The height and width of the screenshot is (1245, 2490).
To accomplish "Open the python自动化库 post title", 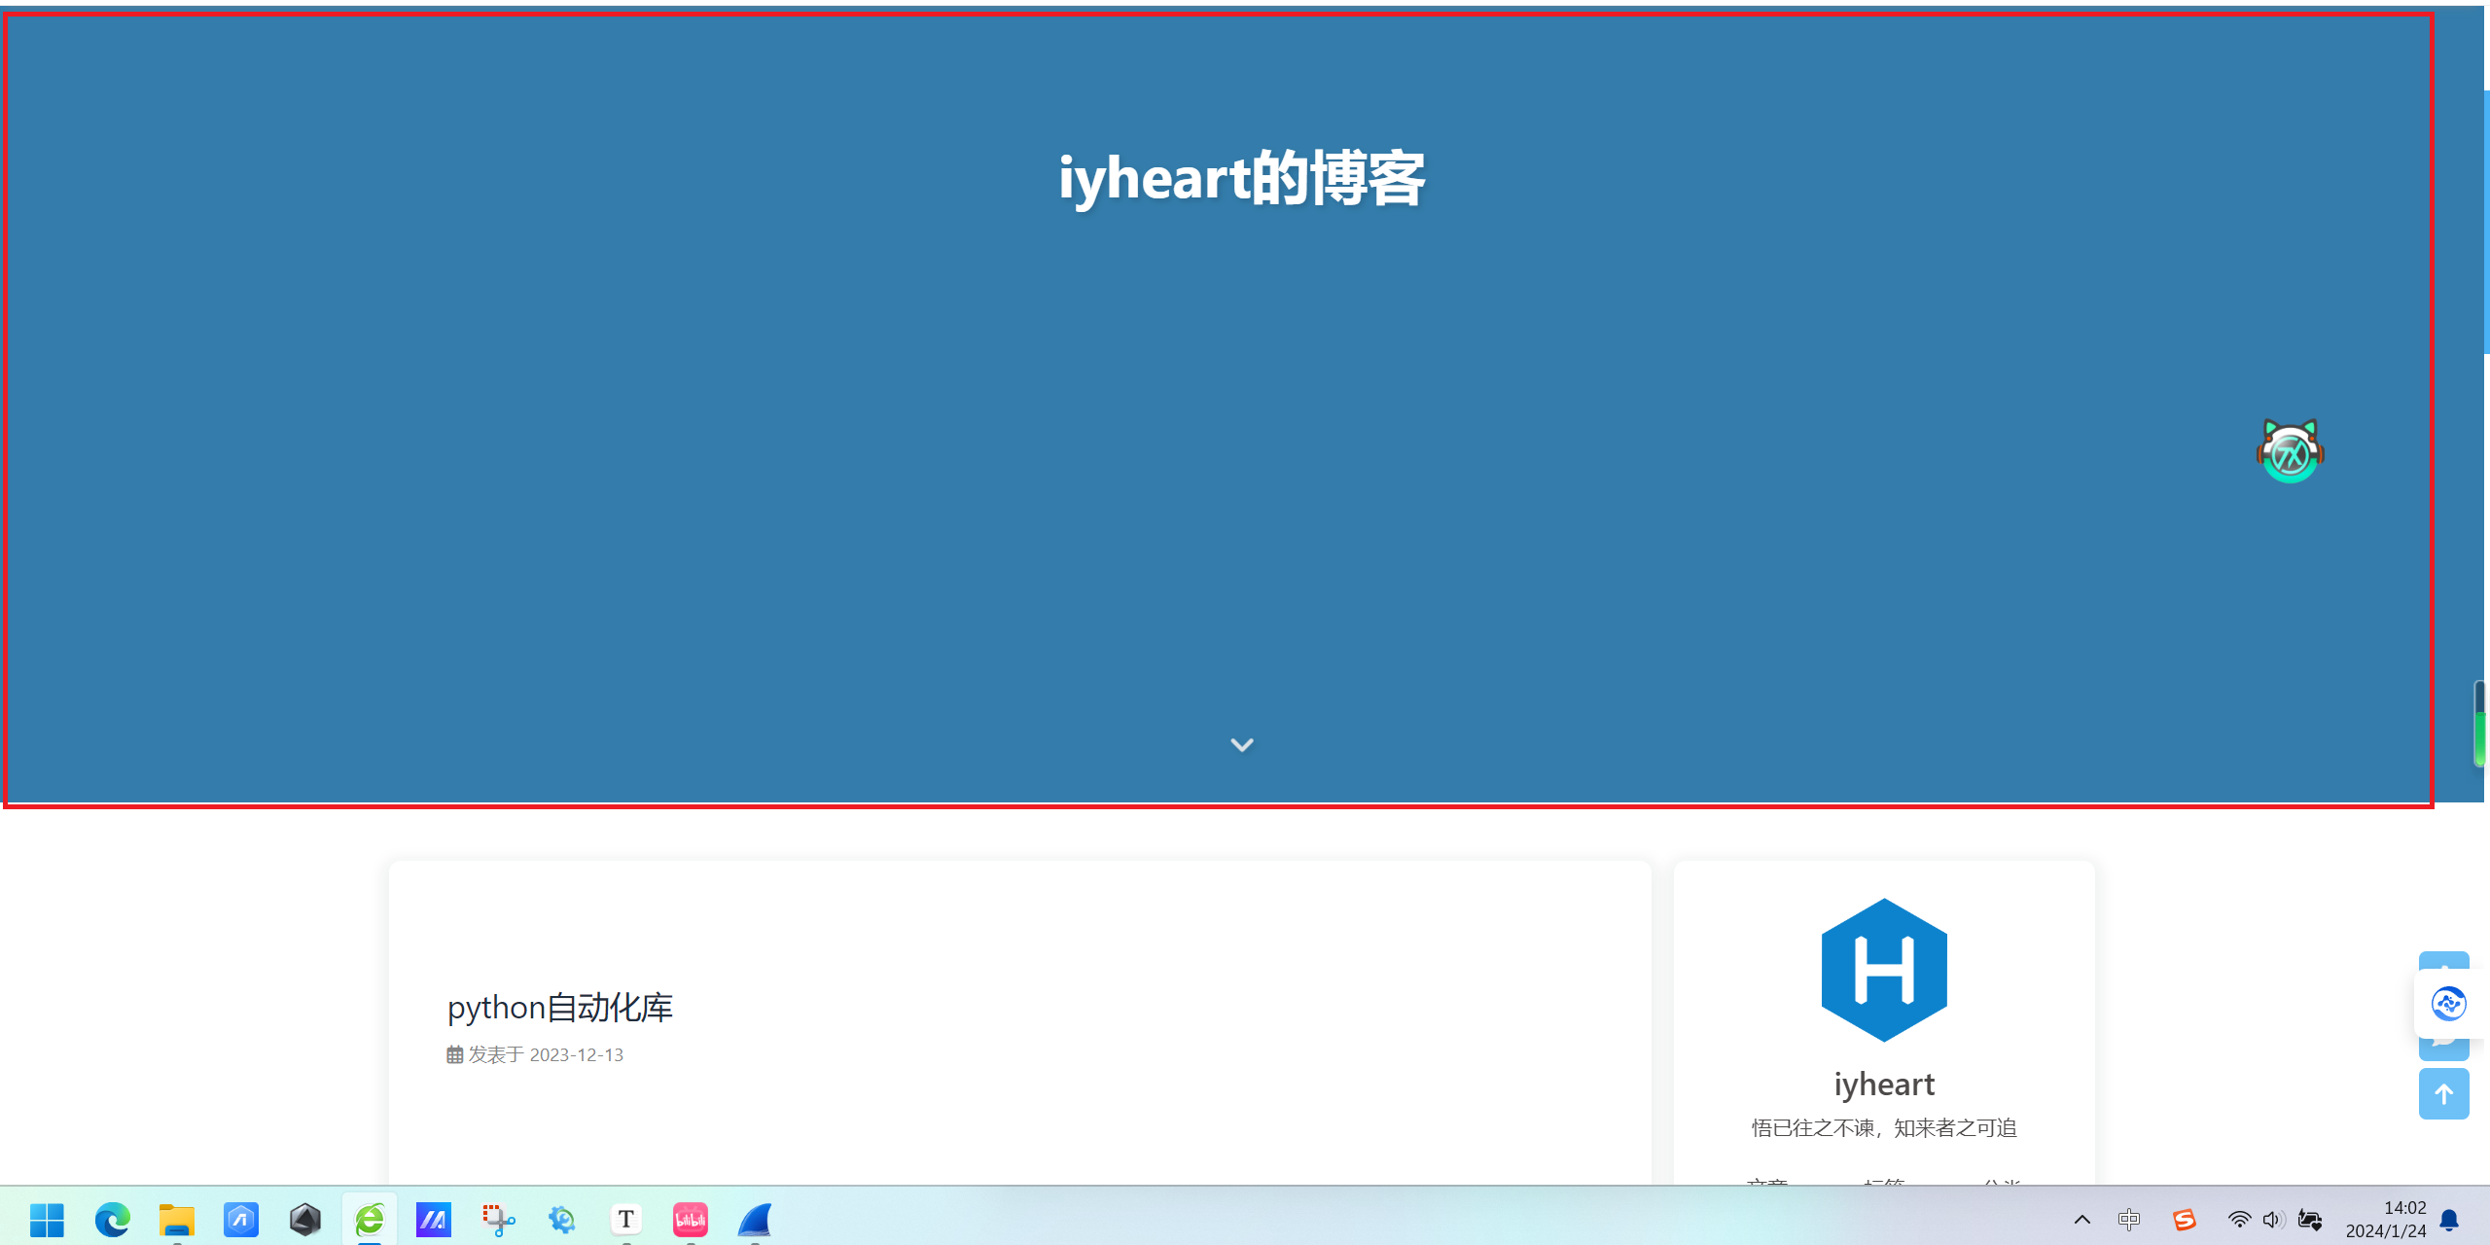I will click(x=560, y=1008).
